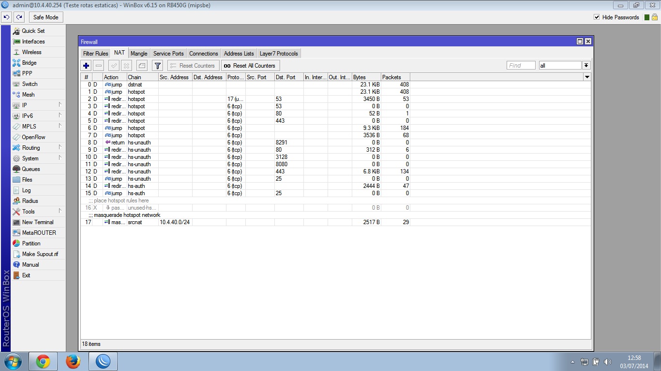This screenshot has height=371, width=661.
Task: Launch a New Terminal
Action: [38, 222]
